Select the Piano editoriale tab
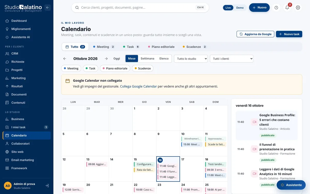The height and width of the screenshot is (194, 310). pyautogui.click(x=161, y=47)
